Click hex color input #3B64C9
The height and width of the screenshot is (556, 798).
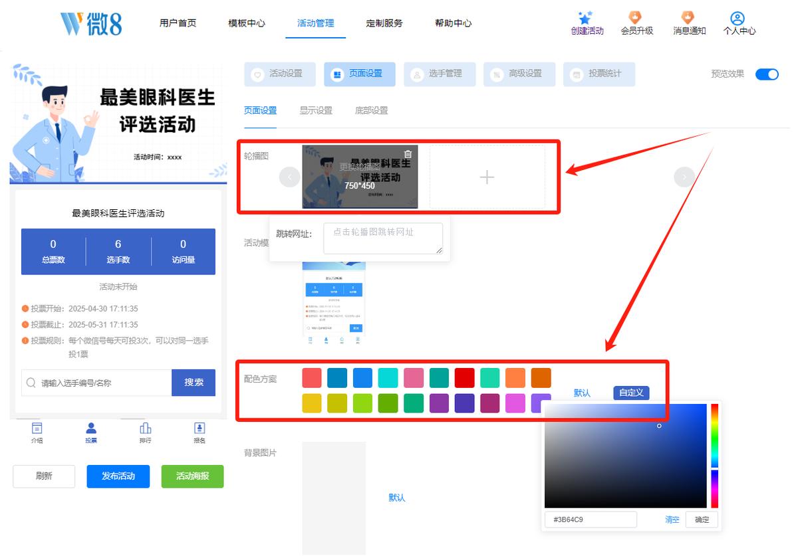pos(591,519)
